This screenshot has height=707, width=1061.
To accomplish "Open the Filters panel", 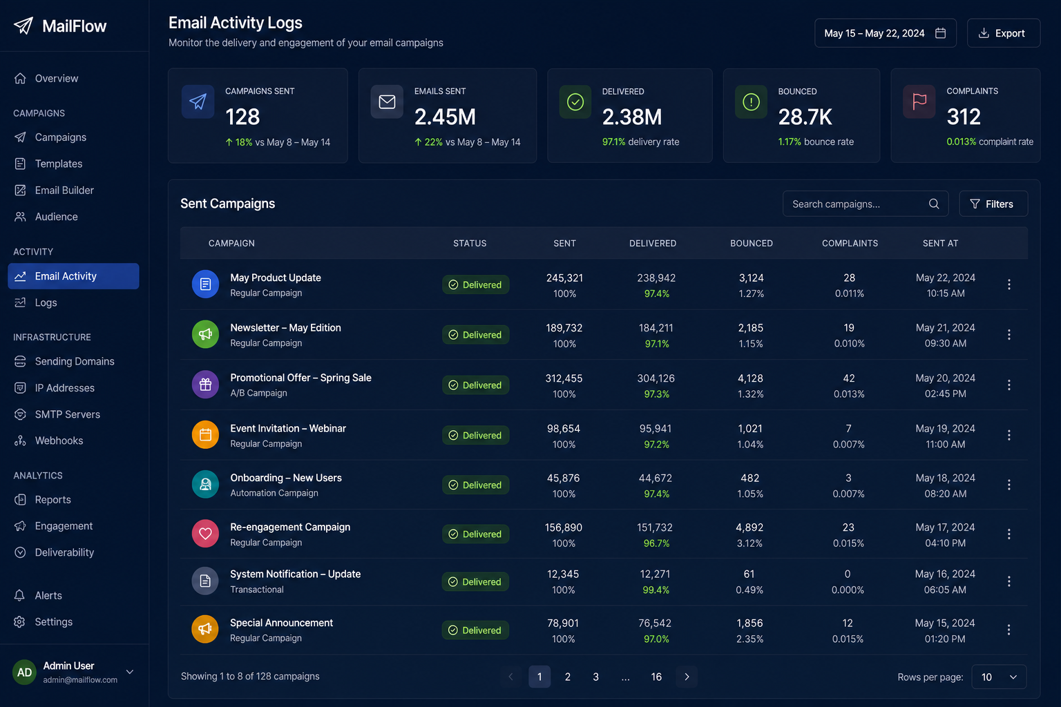I will [993, 204].
